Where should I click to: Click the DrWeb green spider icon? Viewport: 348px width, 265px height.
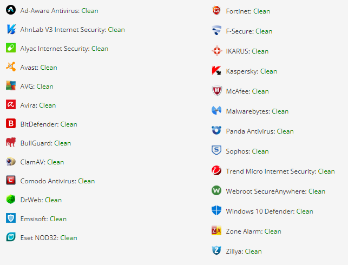[11, 199]
